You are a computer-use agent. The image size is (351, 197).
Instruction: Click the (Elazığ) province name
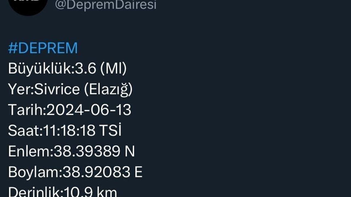[x=108, y=90]
